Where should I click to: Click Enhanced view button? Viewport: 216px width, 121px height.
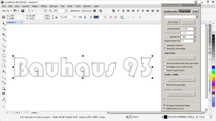click(x=86, y=11)
